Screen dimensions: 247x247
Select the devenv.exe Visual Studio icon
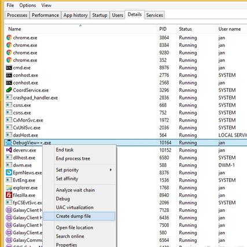9,150
